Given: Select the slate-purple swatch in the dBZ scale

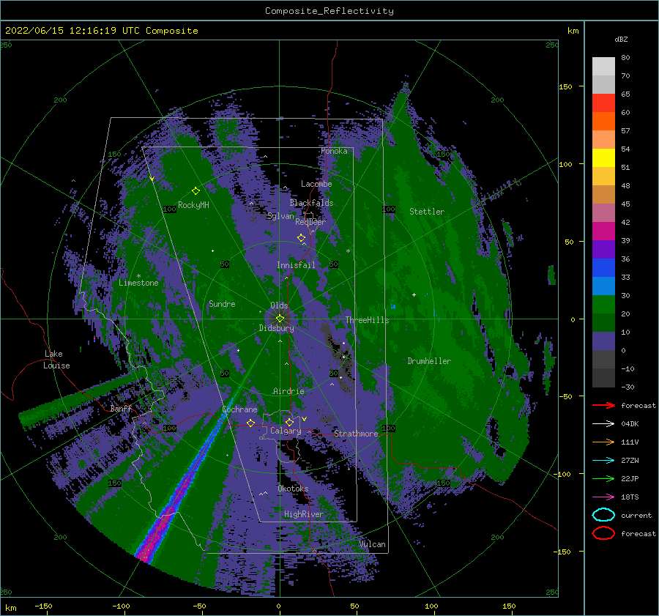Looking at the screenshot, I should click(x=603, y=341).
